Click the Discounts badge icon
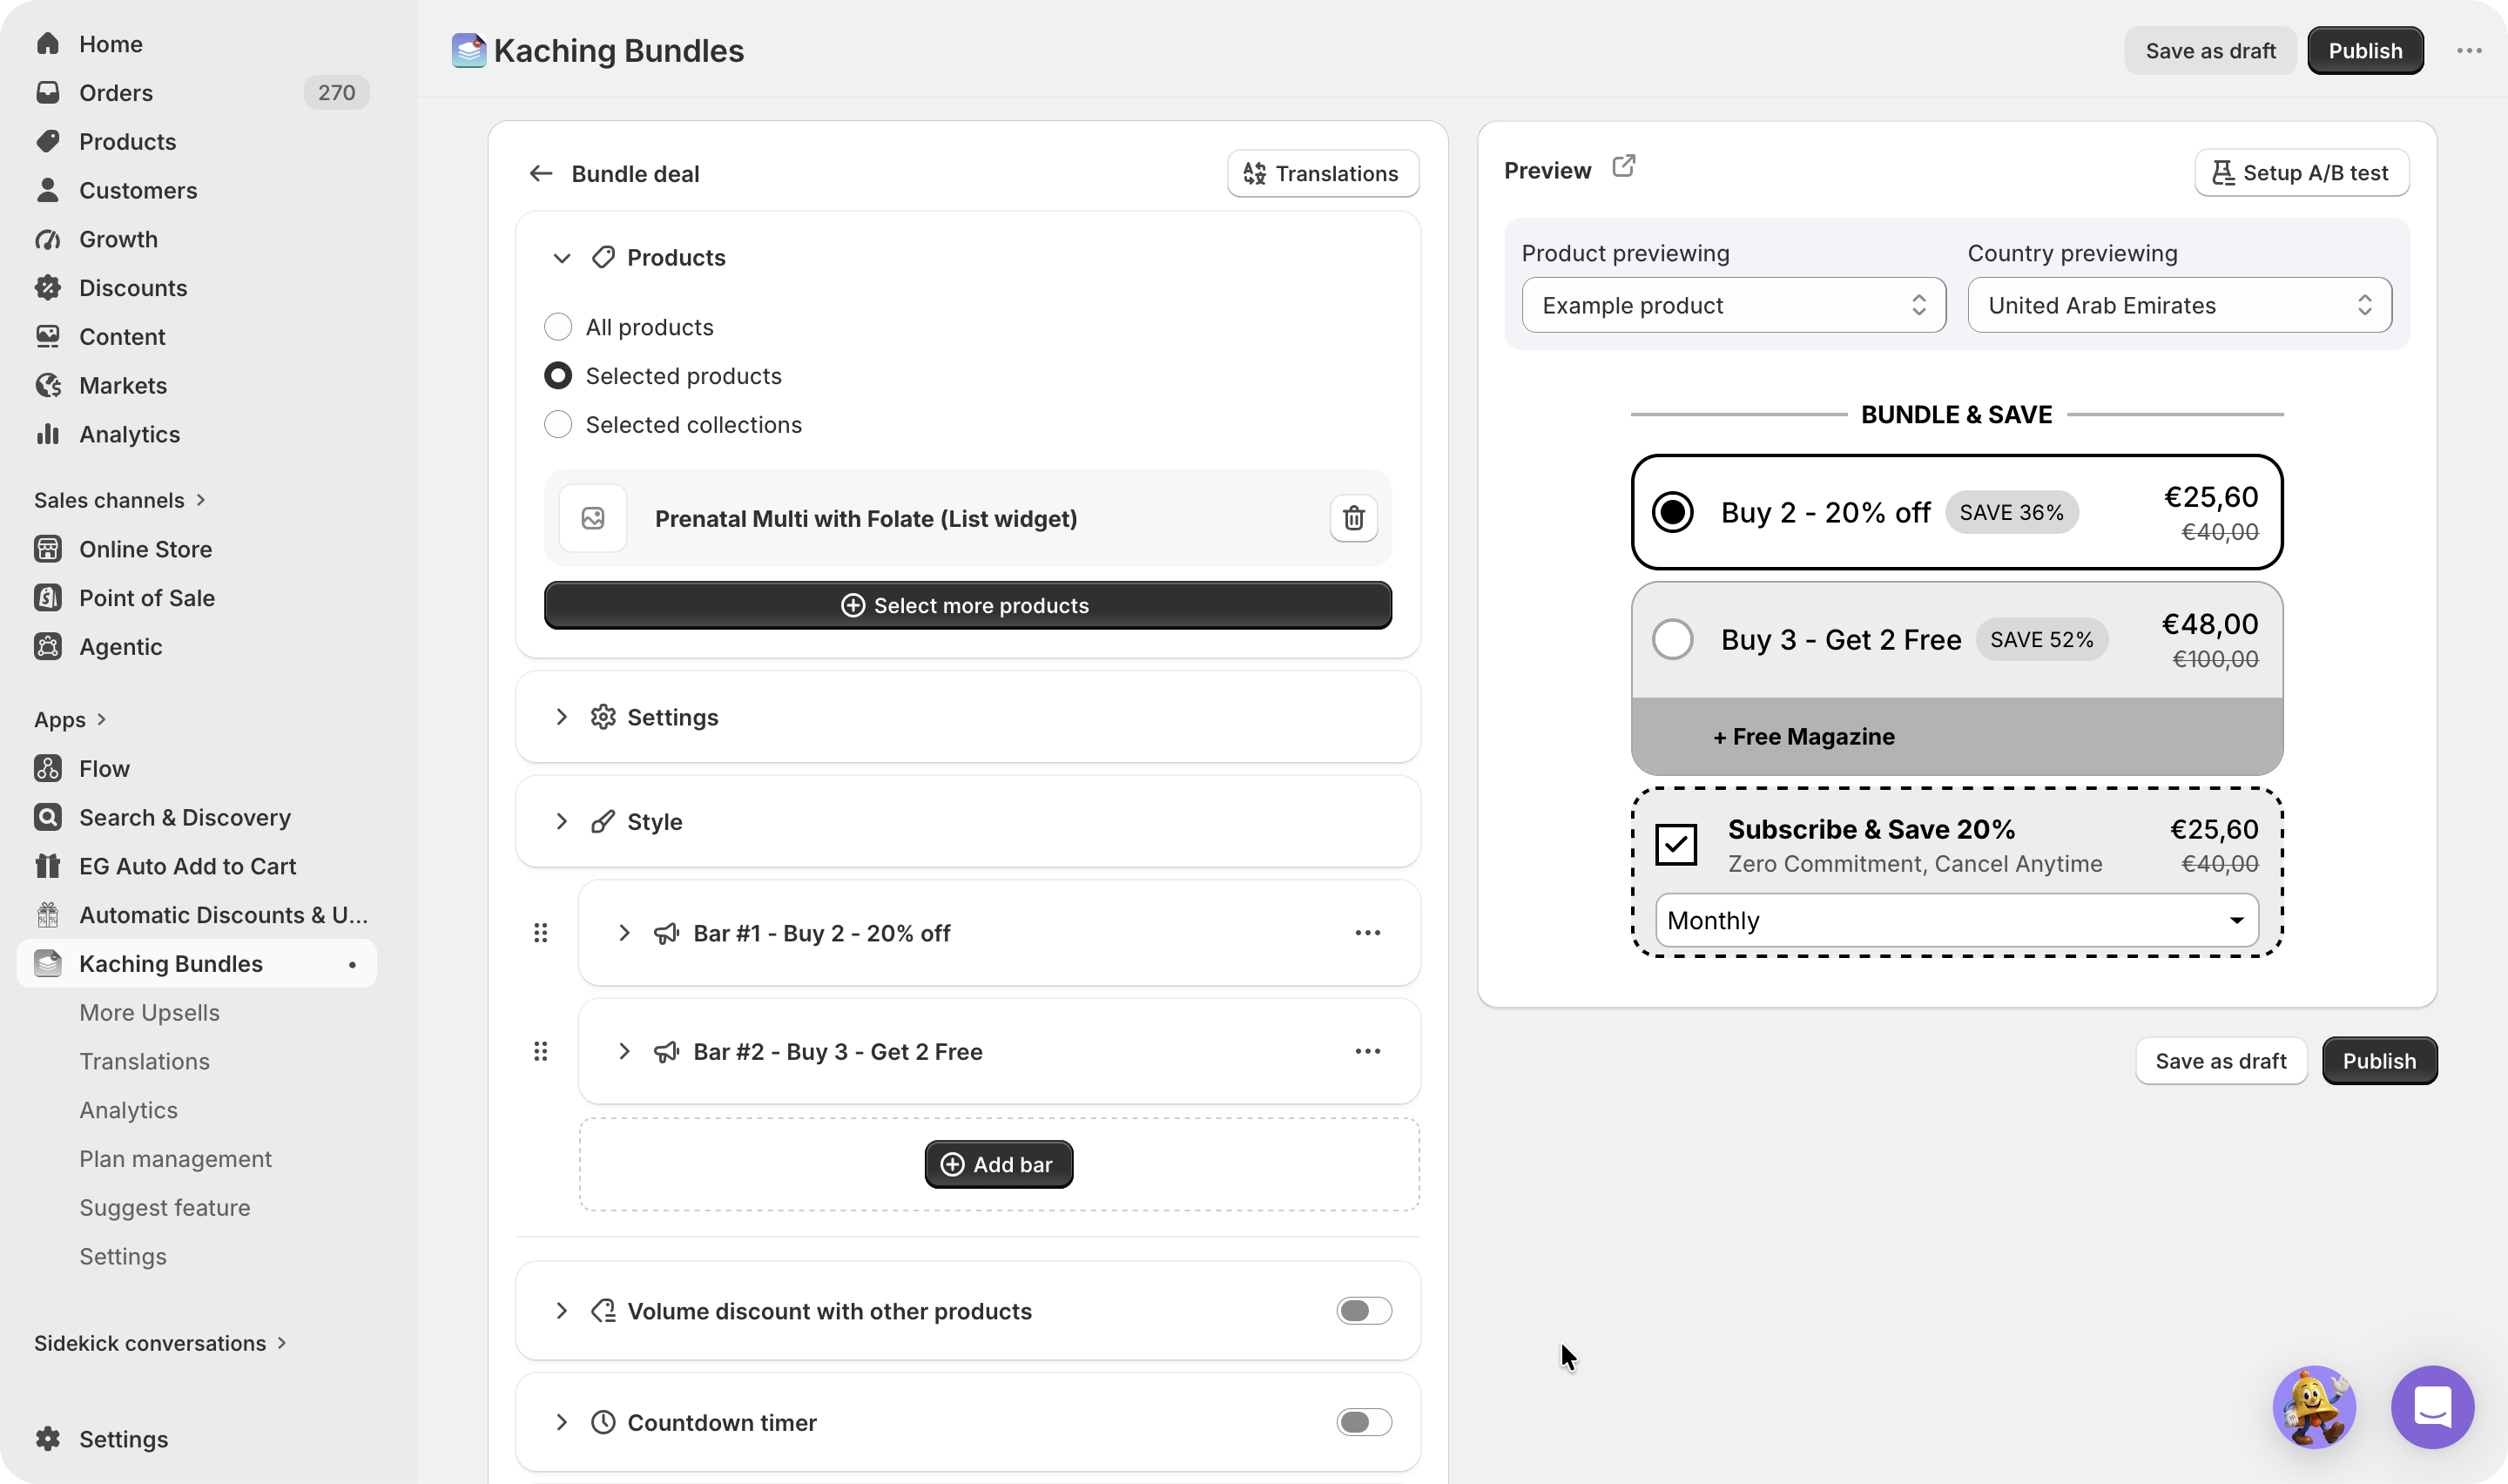The image size is (2508, 1484). (x=48, y=288)
